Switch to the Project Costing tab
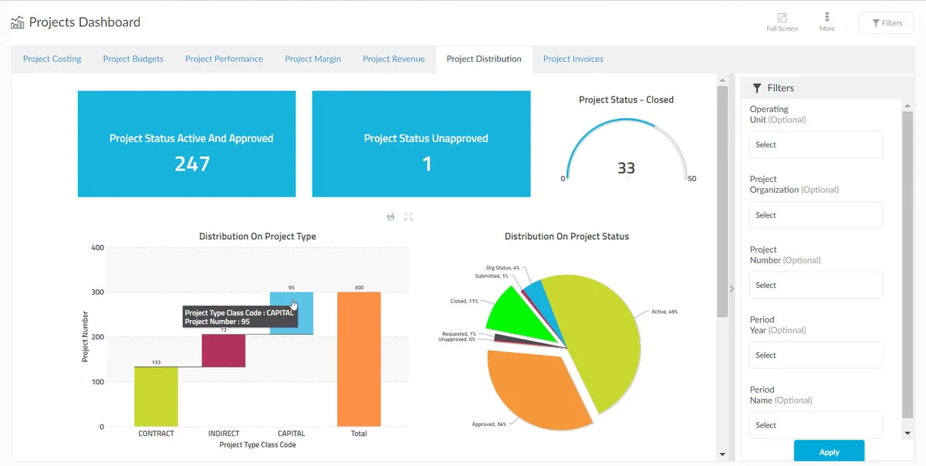926x466 pixels. tap(52, 59)
